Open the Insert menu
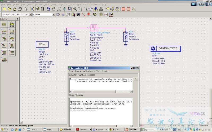 point(29,4)
